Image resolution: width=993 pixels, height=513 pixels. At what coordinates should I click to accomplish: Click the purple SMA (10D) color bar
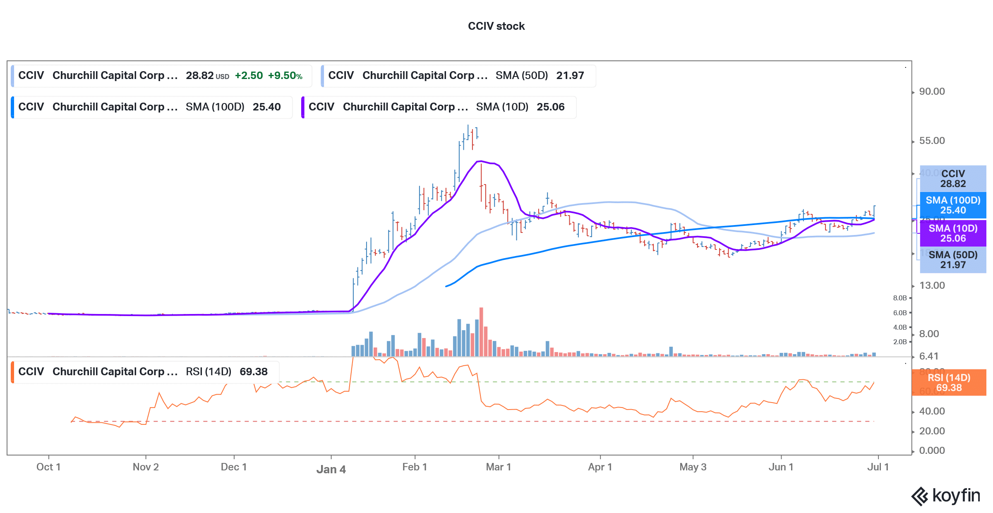point(303,107)
